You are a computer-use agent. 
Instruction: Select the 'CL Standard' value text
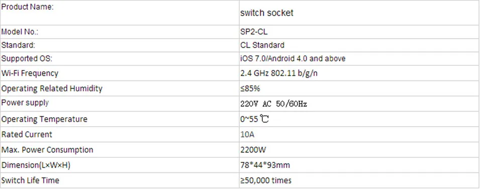(262, 45)
